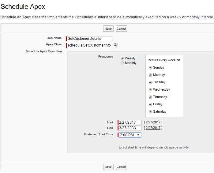Toggle the Tuesday checkbox
The width and height of the screenshot is (214, 173).
(150, 82)
